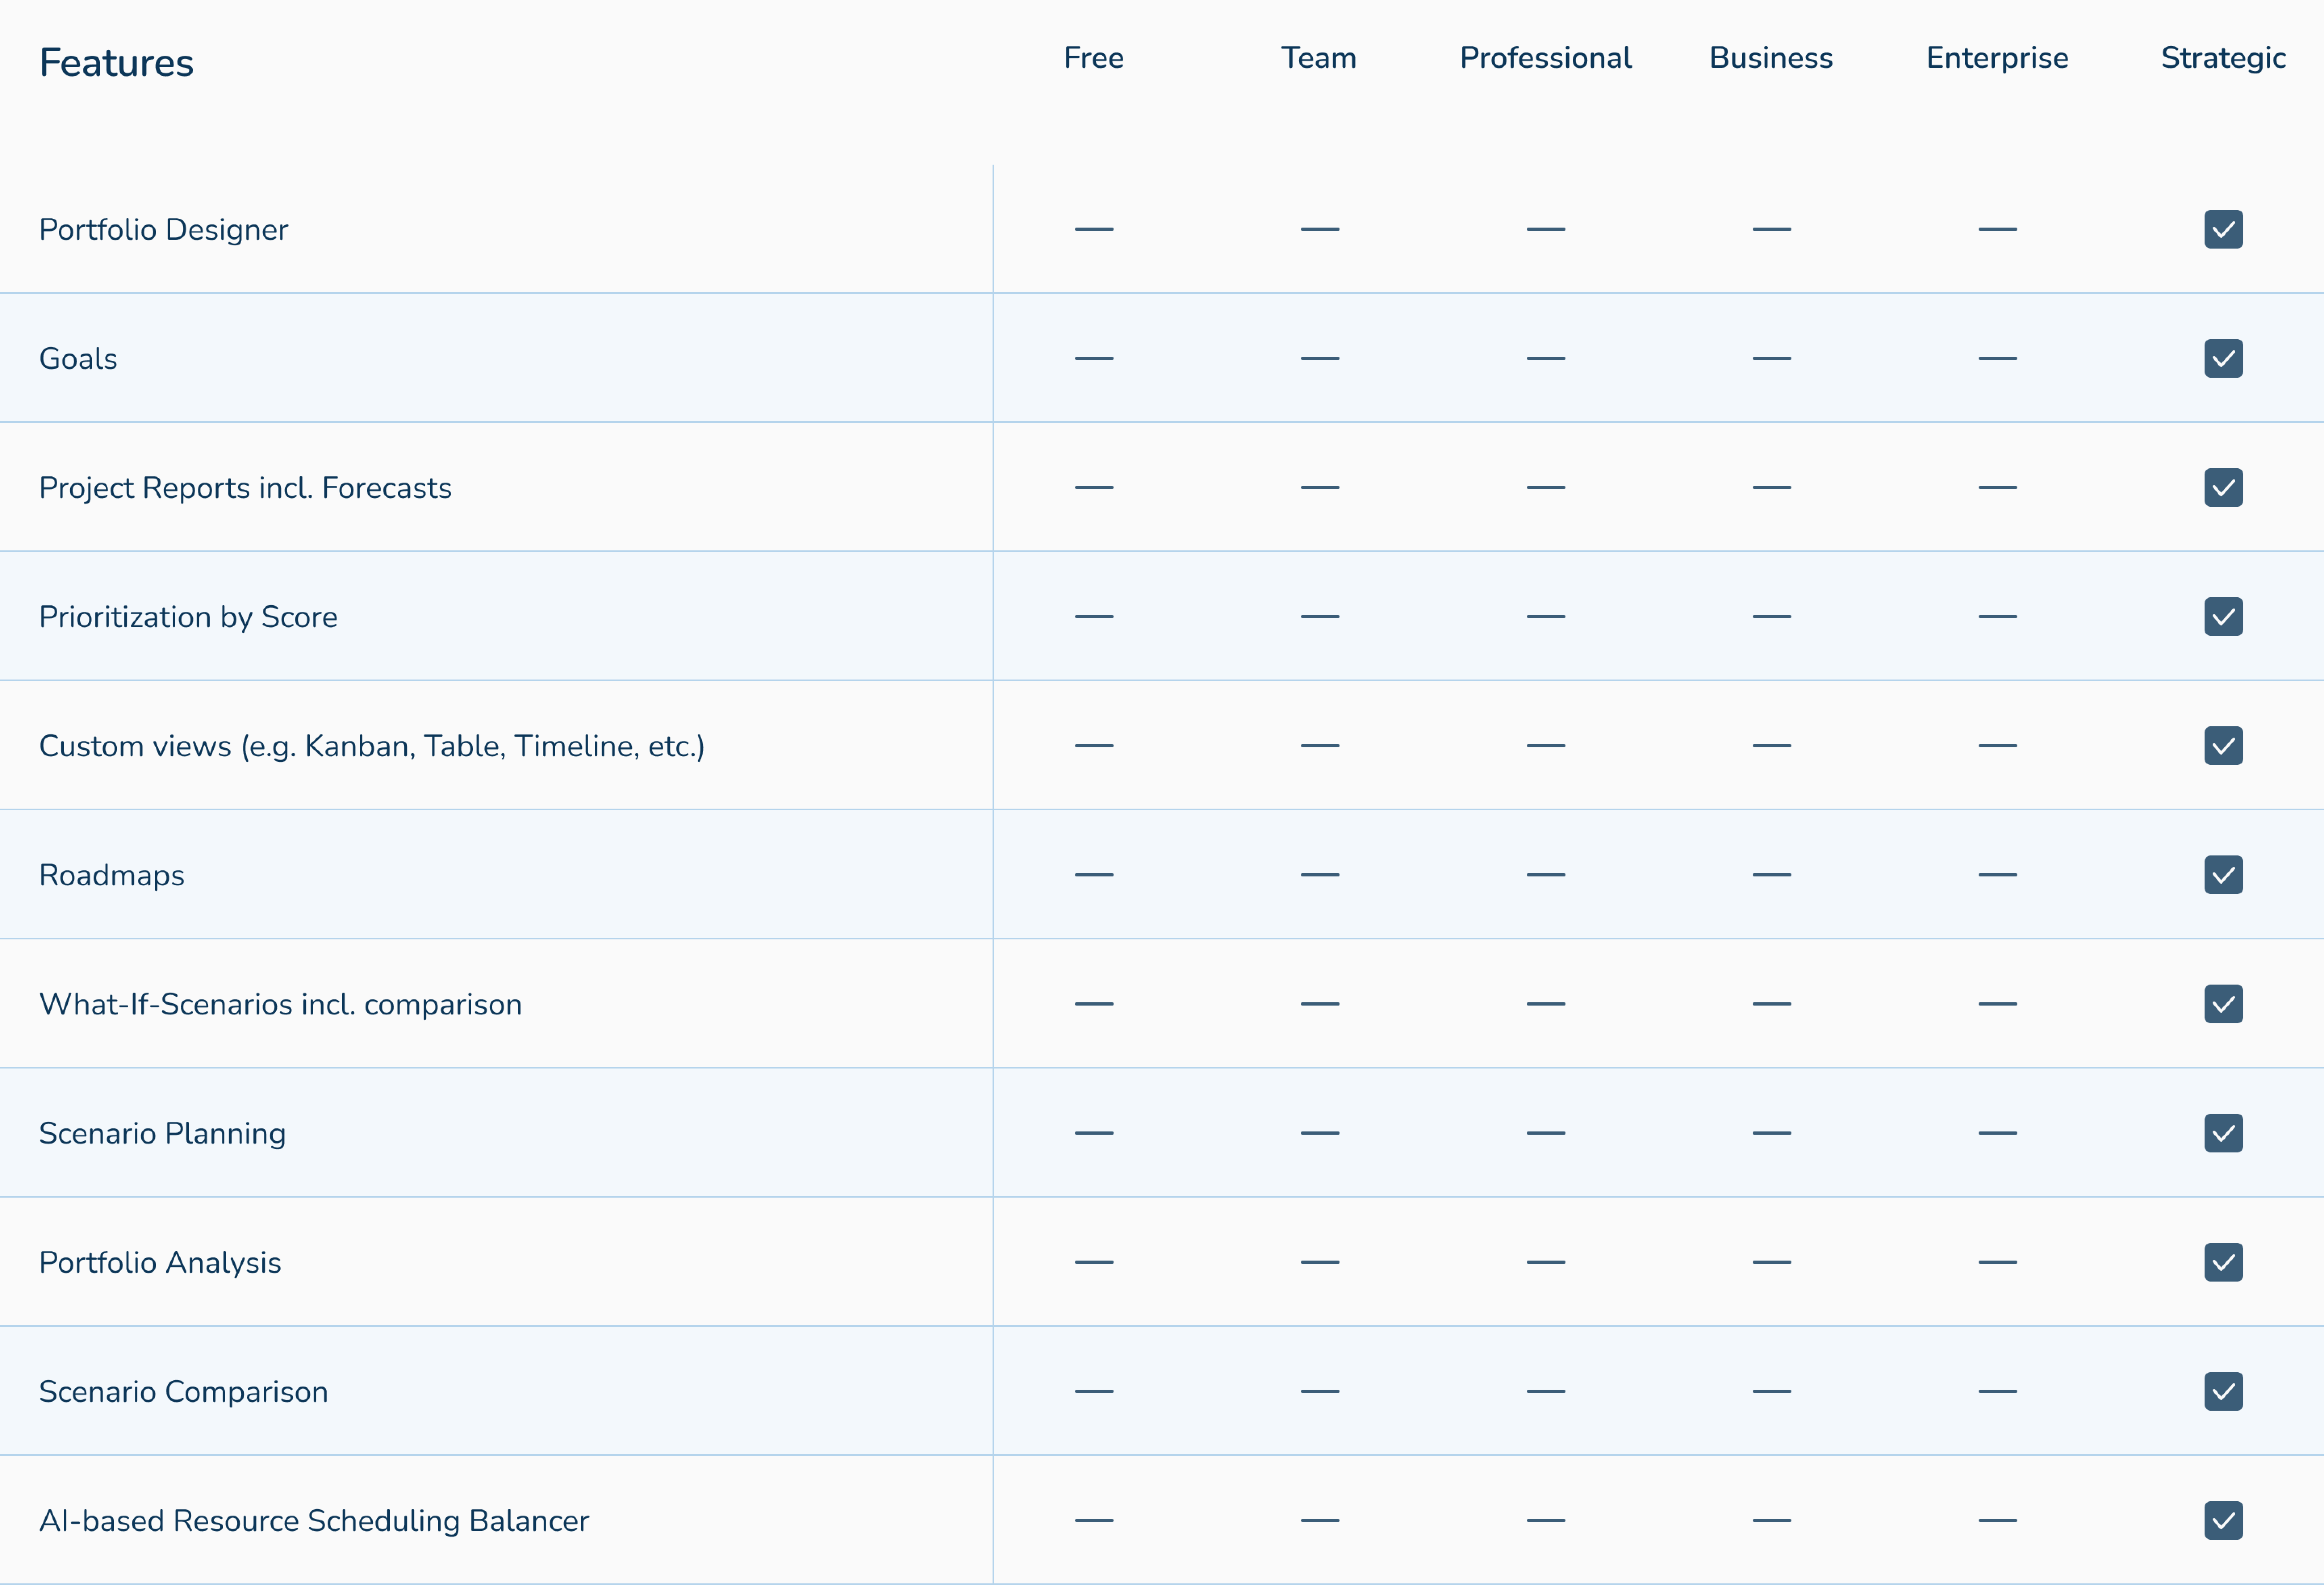Select the Free plan column header
This screenshot has height=1585, width=2324.
pyautogui.click(x=1093, y=58)
